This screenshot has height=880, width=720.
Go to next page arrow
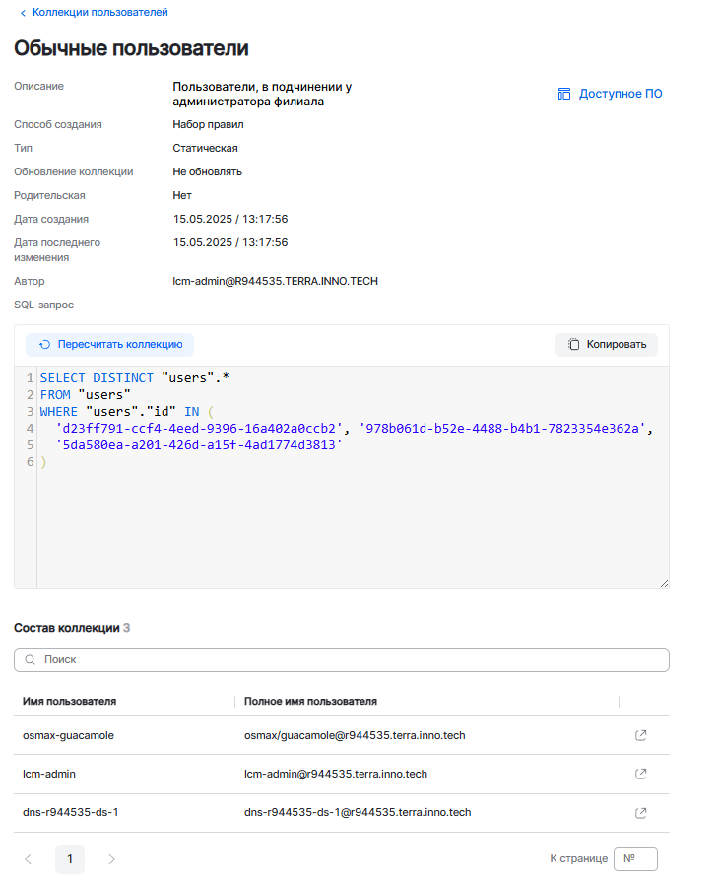pos(111,859)
